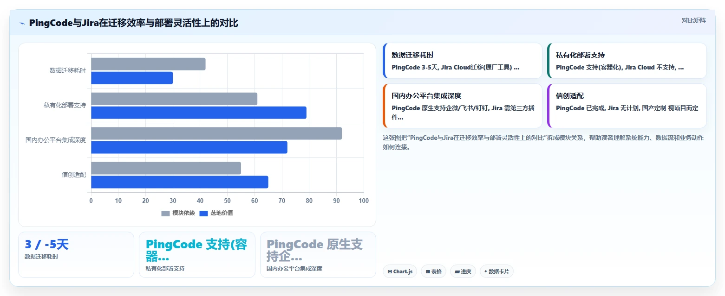
Task: Click the 3 / -5天 stat card
Action: (76, 255)
